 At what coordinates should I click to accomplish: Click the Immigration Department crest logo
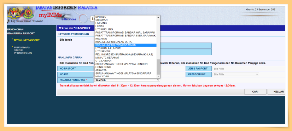point(28,13)
